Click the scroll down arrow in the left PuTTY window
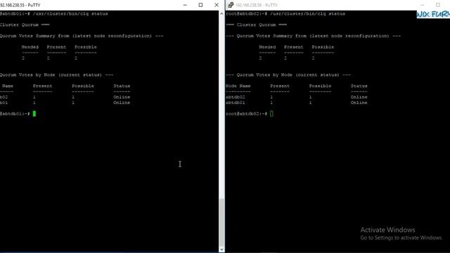Image resolution: width=450 pixels, height=253 pixels. [x=221, y=250]
